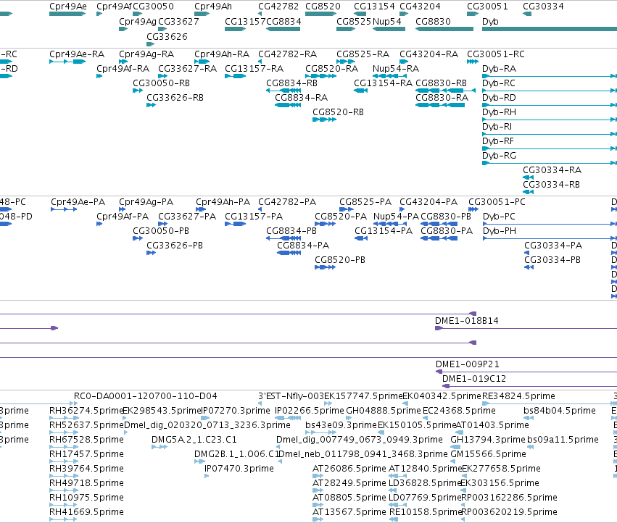
Task: Click the CG8834-RA transcript label
Action: (x=301, y=98)
